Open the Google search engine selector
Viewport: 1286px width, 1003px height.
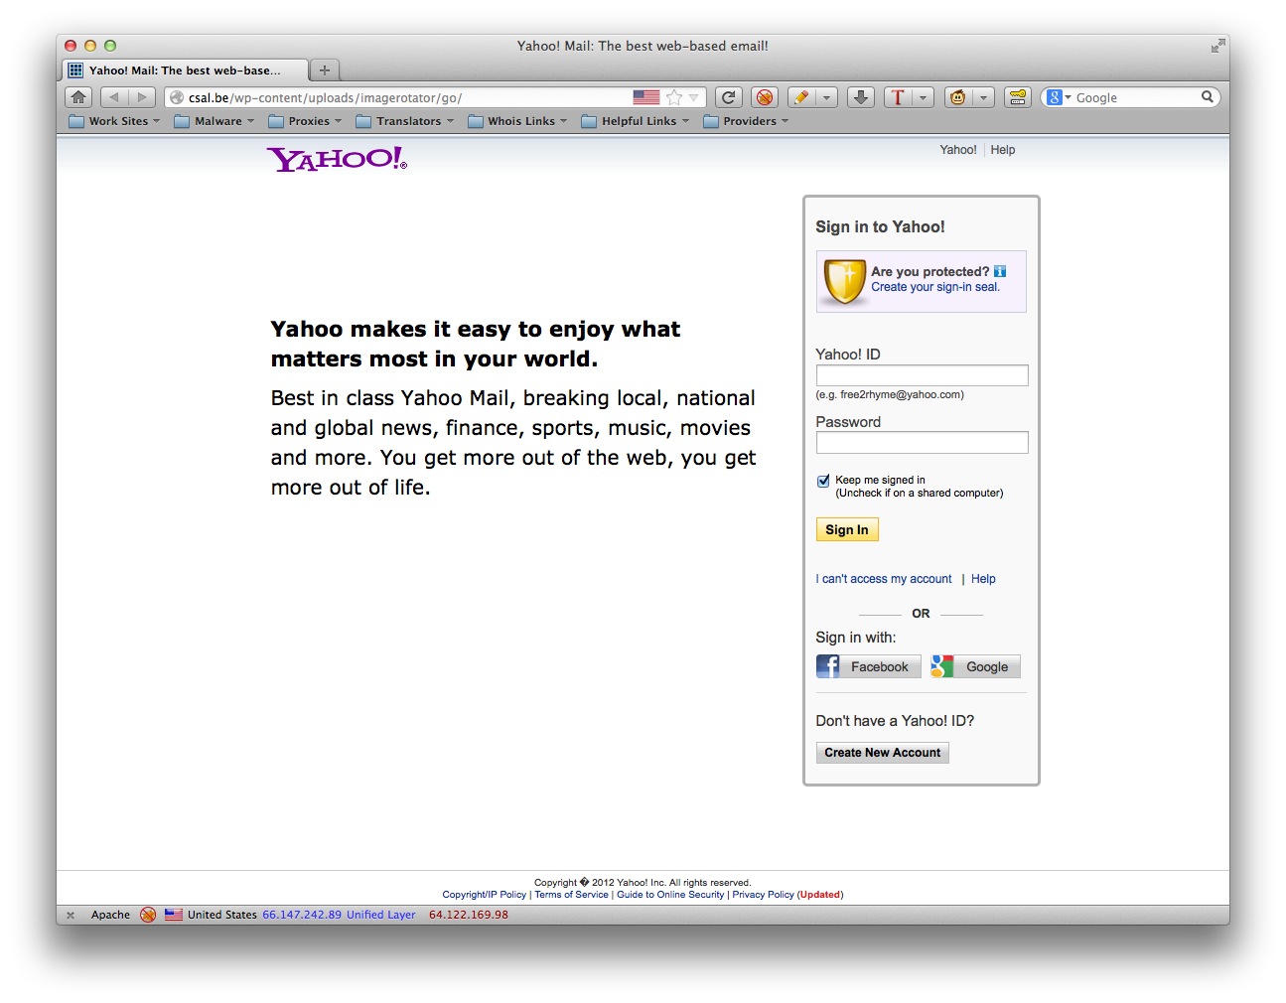(1060, 97)
